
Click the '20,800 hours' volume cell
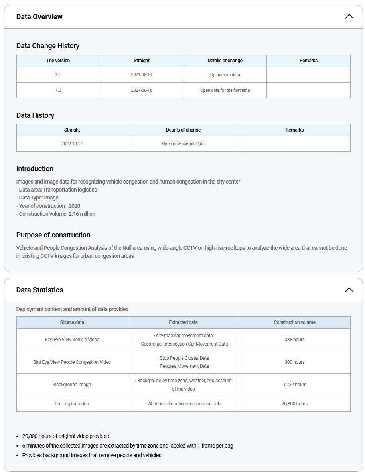click(294, 404)
